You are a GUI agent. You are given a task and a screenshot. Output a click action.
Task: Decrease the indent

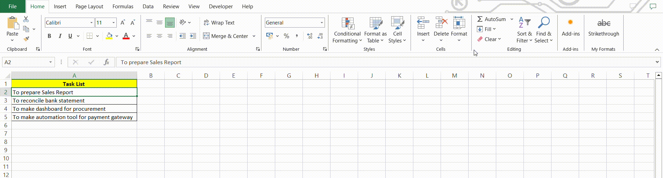tap(183, 36)
